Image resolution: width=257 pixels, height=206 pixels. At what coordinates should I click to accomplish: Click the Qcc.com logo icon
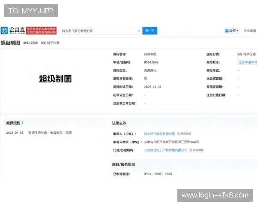(4, 30)
